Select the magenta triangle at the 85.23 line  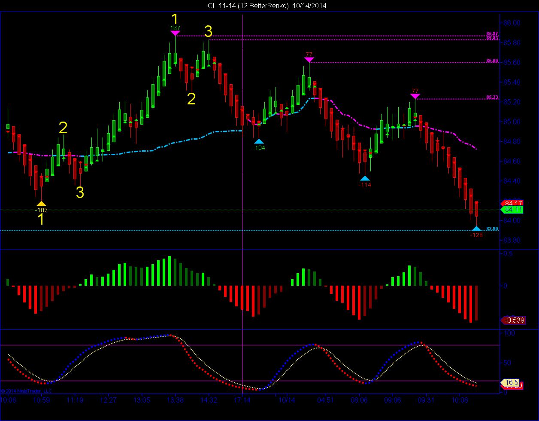pyautogui.click(x=415, y=96)
